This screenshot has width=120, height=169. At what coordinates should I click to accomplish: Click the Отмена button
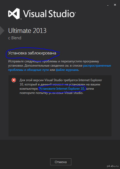61,162
